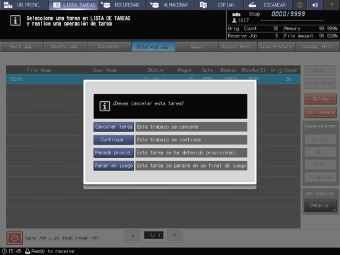Click the info icon in the cancel dialog
The height and width of the screenshot is (255, 340).
click(105, 106)
